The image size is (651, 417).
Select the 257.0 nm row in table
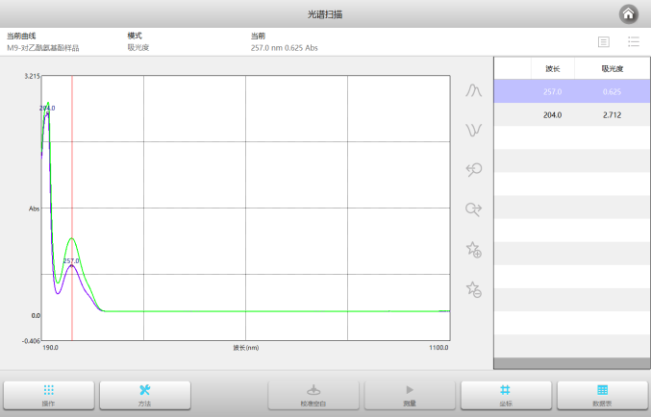point(572,91)
